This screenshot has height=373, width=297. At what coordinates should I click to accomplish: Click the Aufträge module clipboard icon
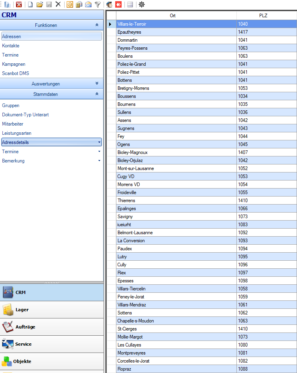click(x=8, y=327)
